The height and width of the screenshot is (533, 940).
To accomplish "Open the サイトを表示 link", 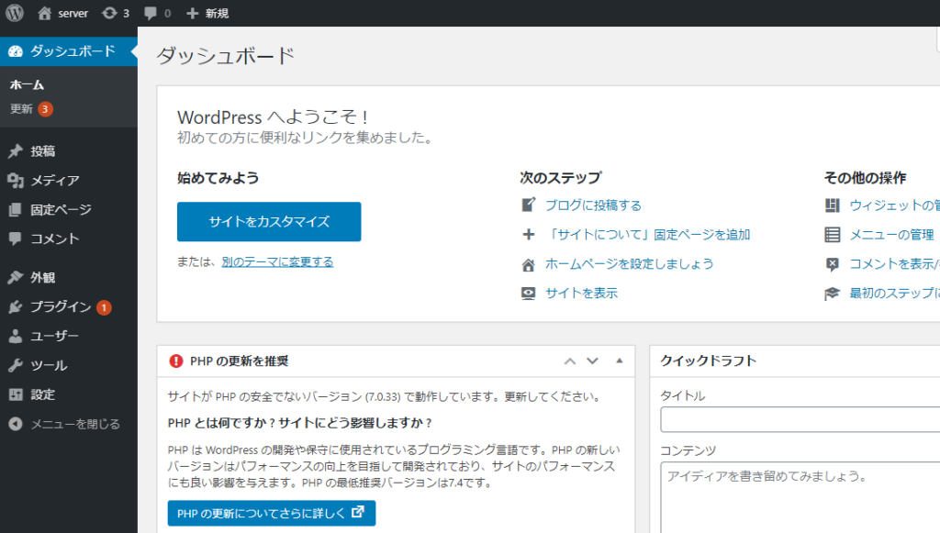I will 581,294.
